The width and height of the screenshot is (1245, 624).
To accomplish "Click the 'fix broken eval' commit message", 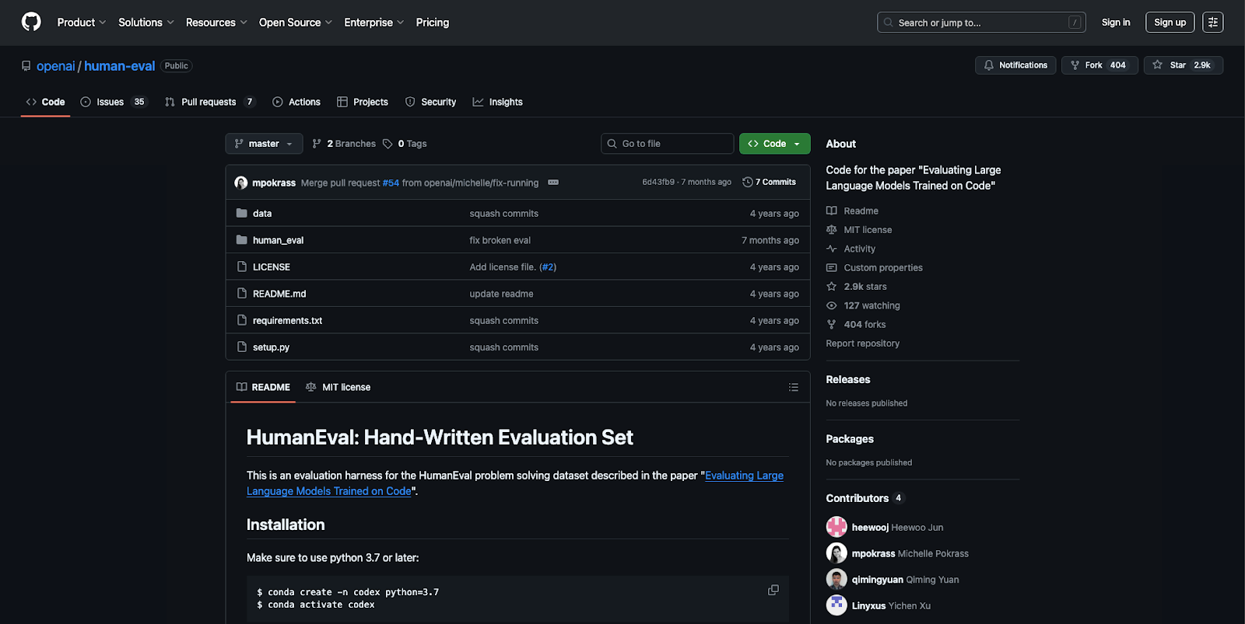I will pyautogui.click(x=500, y=240).
